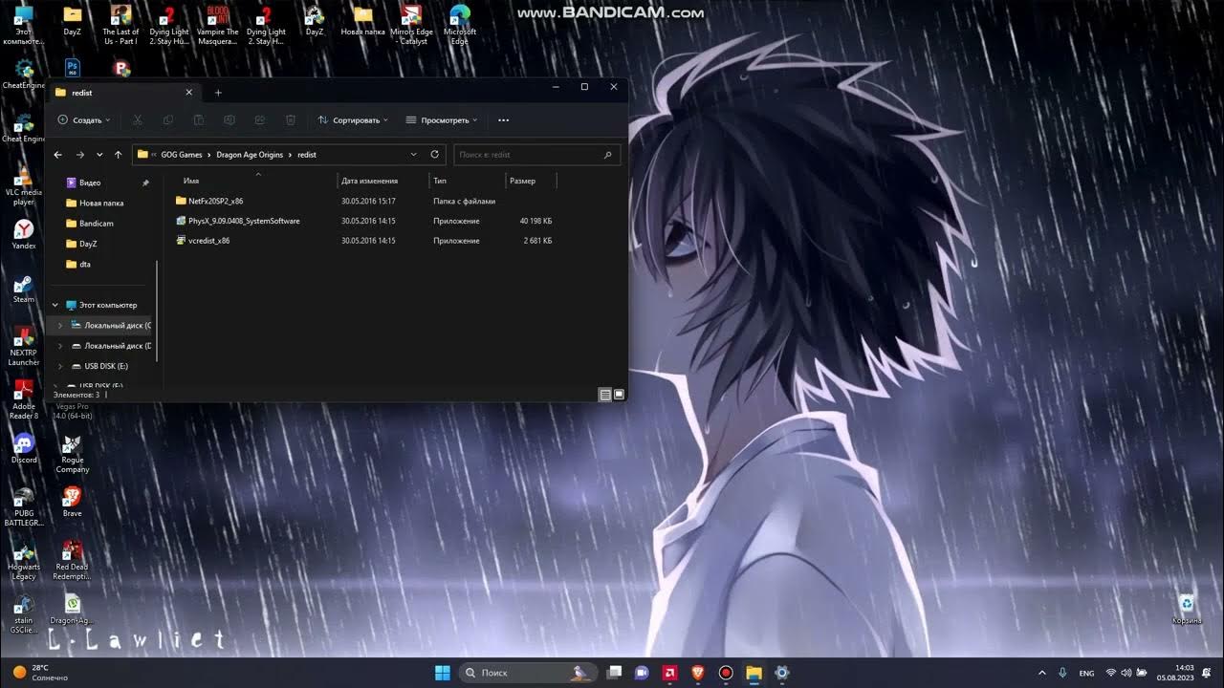Refresh the redist folder view
The height and width of the screenshot is (688, 1224).
(x=435, y=154)
